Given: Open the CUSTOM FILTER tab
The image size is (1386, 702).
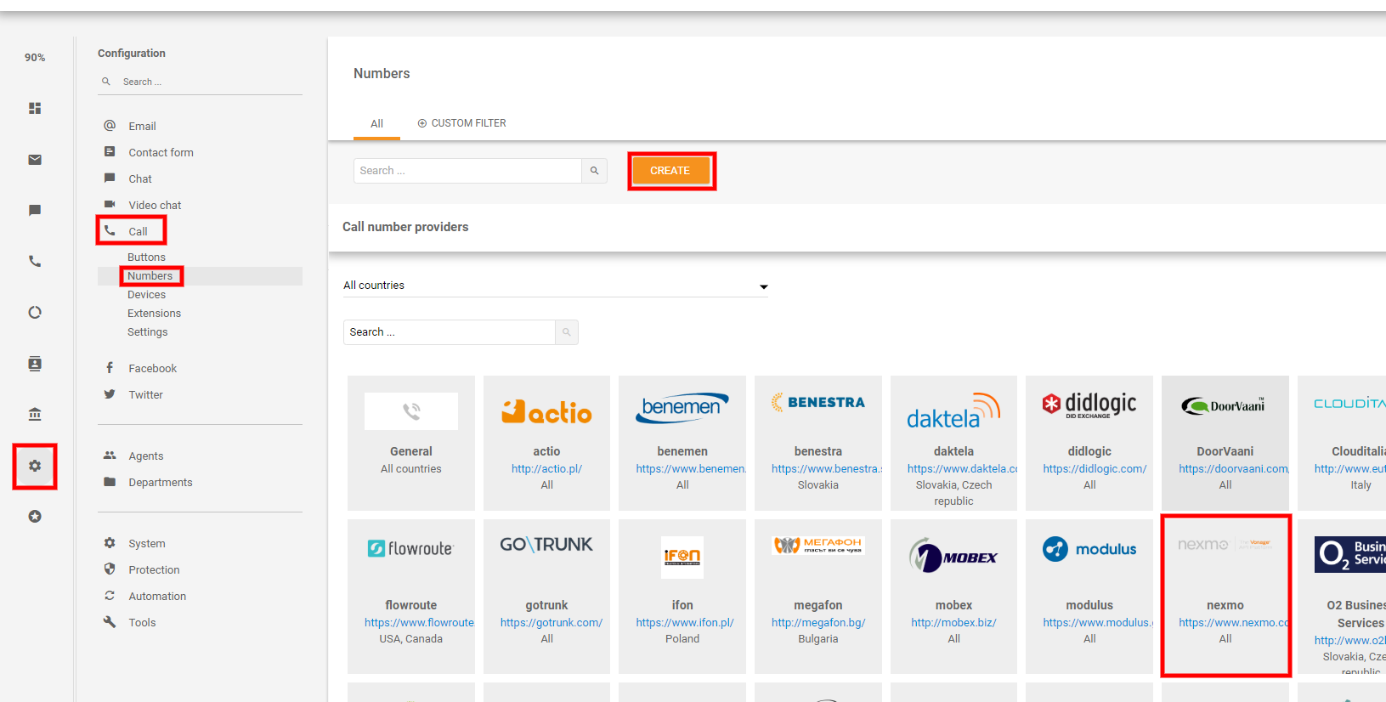Looking at the screenshot, I should pos(461,123).
